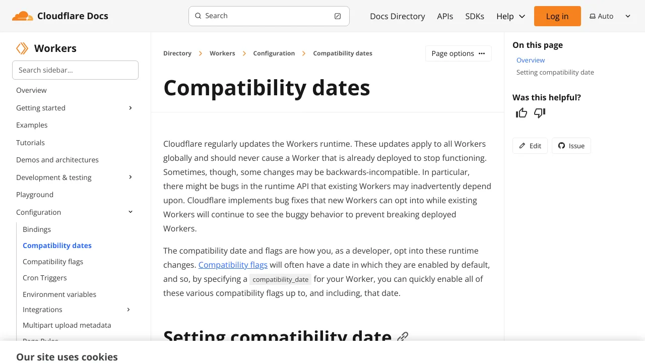The width and height of the screenshot is (645, 363).
Task: Open the Page options menu
Action: (459, 53)
